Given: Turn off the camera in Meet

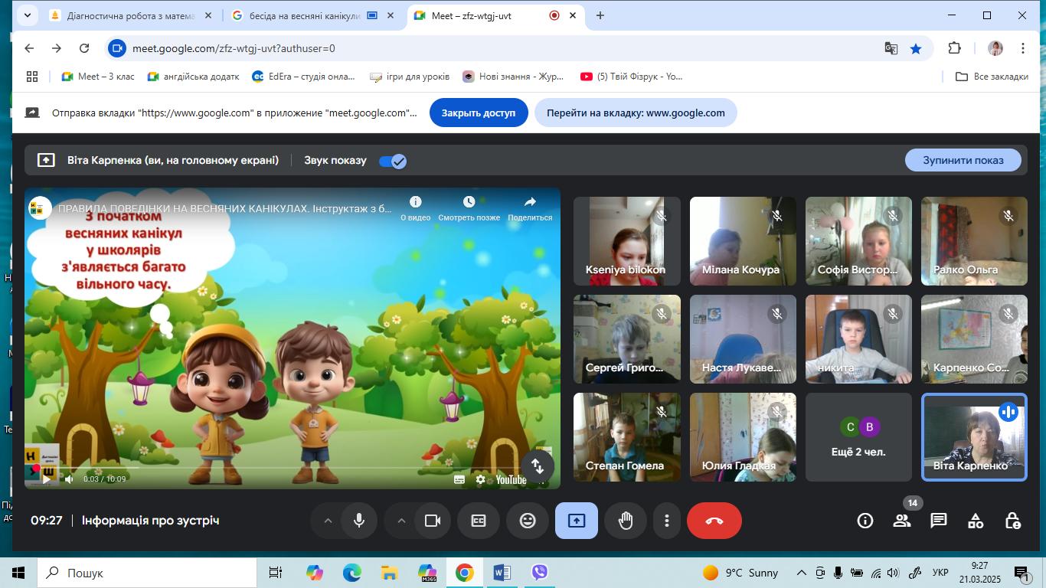Looking at the screenshot, I should click(x=432, y=521).
